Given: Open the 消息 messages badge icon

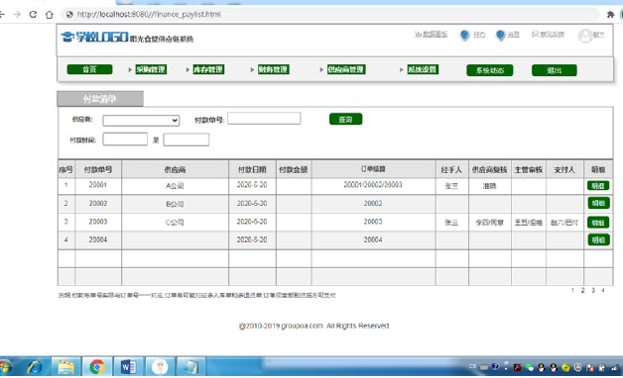Looking at the screenshot, I should (x=500, y=36).
